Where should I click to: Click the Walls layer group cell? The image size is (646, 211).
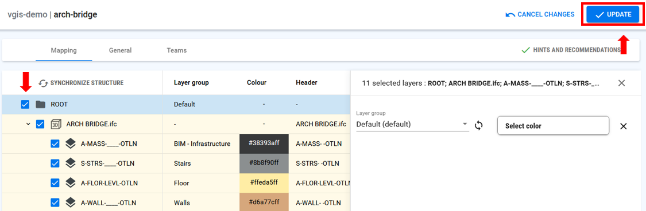[x=182, y=203]
